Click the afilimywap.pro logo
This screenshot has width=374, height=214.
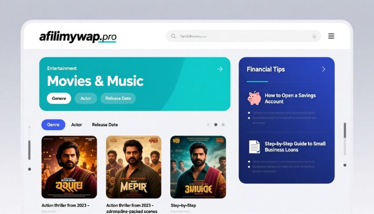pos(78,37)
